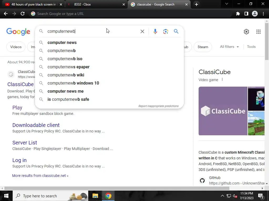Click the Windows taskbar search box
Image resolution: width=269 pixels, height=201 pixels.
tap(50, 196)
